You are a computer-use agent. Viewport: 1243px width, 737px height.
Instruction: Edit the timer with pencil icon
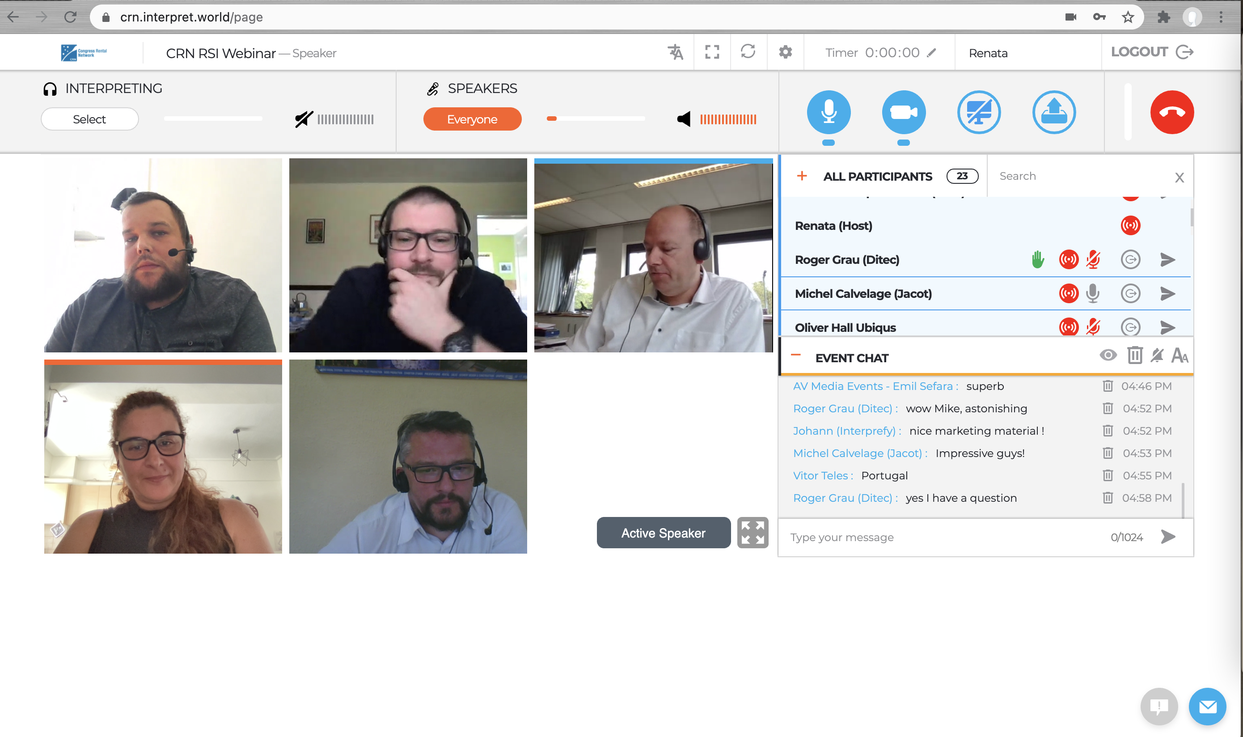tap(932, 53)
